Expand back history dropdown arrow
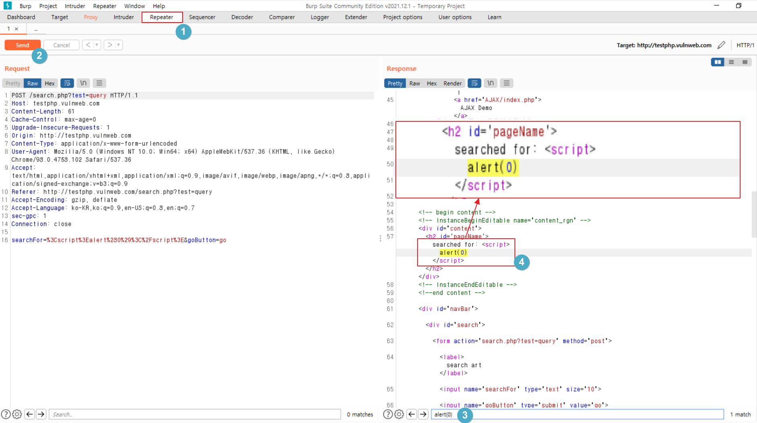 click(97, 45)
